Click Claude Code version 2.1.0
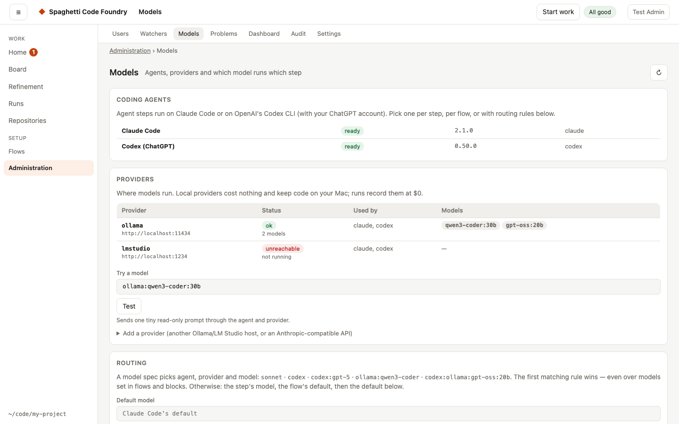This screenshot has height=424, width=679. click(x=464, y=130)
